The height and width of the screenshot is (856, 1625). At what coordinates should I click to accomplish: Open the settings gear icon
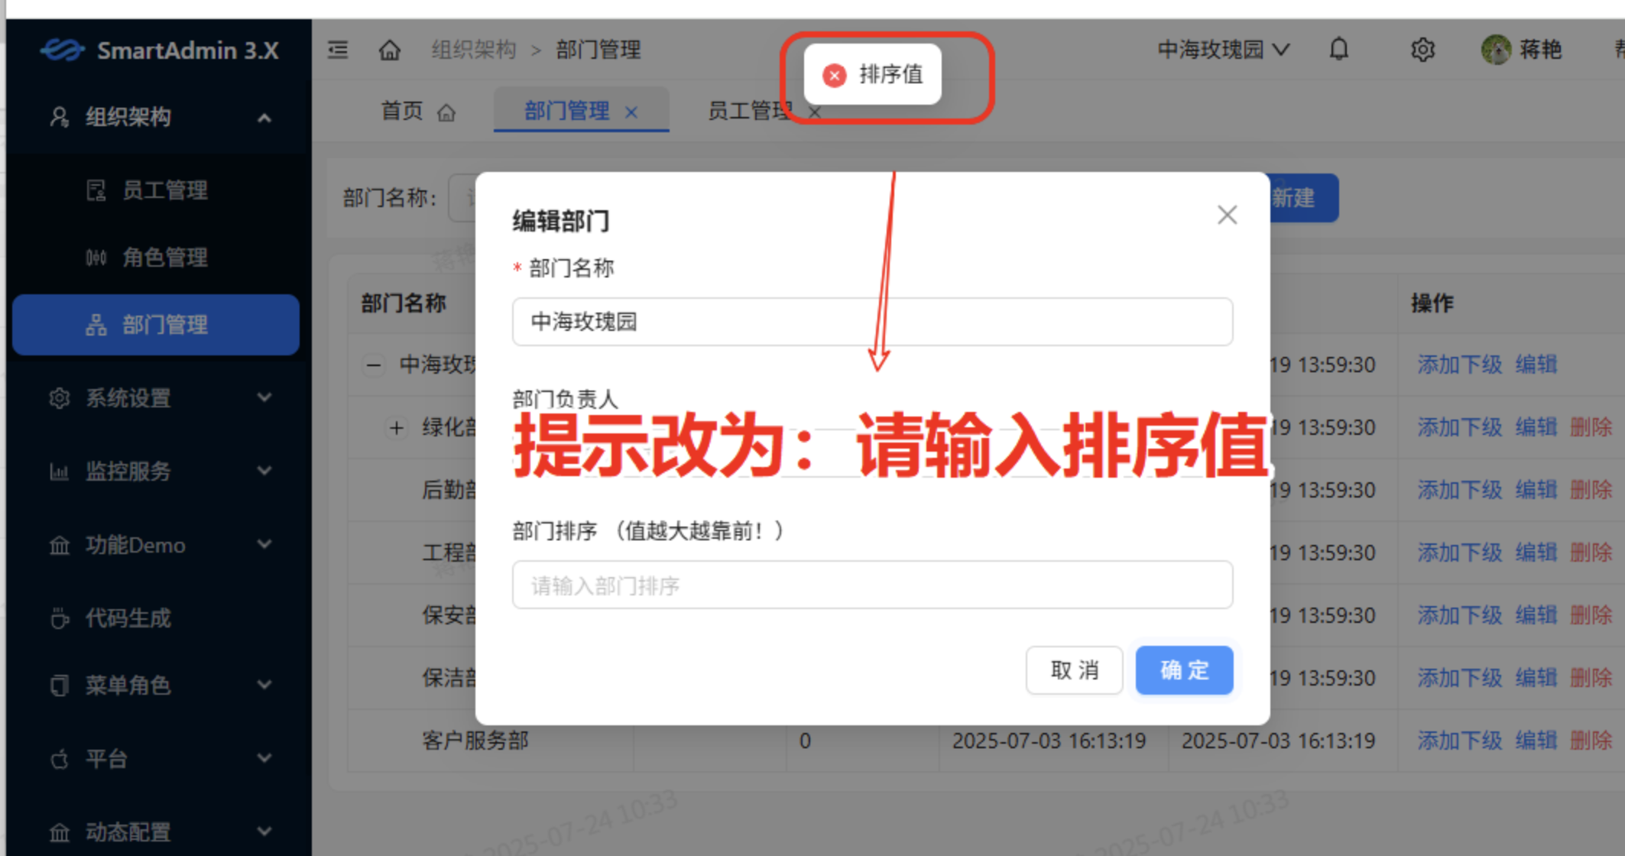[x=1422, y=50]
